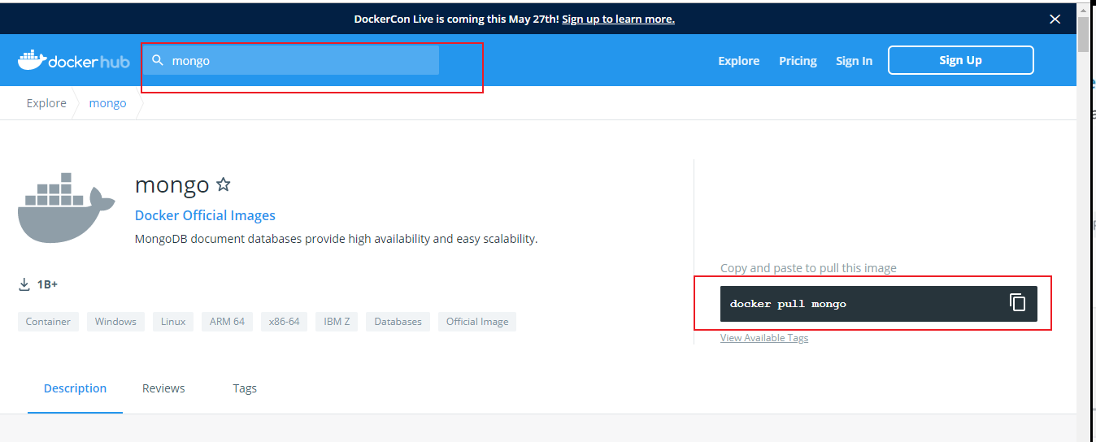Viewport: 1096px width, 442px height.
Task: Click the Docker Hub whale logo
Action: [73, 60]
